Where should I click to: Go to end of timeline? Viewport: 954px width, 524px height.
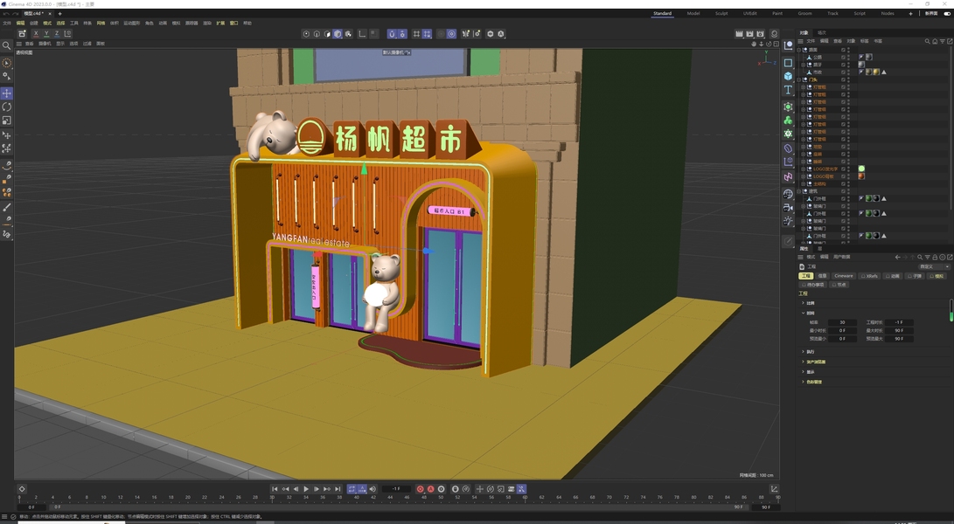click(x=338, y=489)
